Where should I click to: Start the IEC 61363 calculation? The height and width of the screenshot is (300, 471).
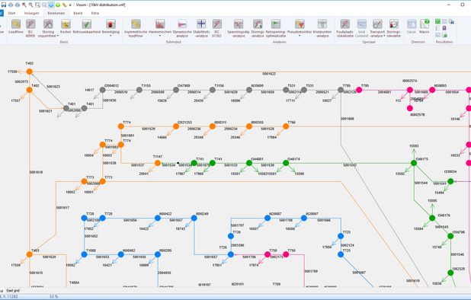coord(216,28)
